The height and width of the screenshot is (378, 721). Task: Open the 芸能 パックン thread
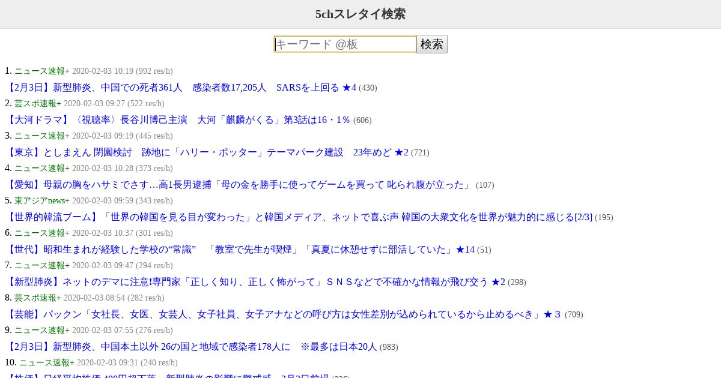tap(283, 314)
